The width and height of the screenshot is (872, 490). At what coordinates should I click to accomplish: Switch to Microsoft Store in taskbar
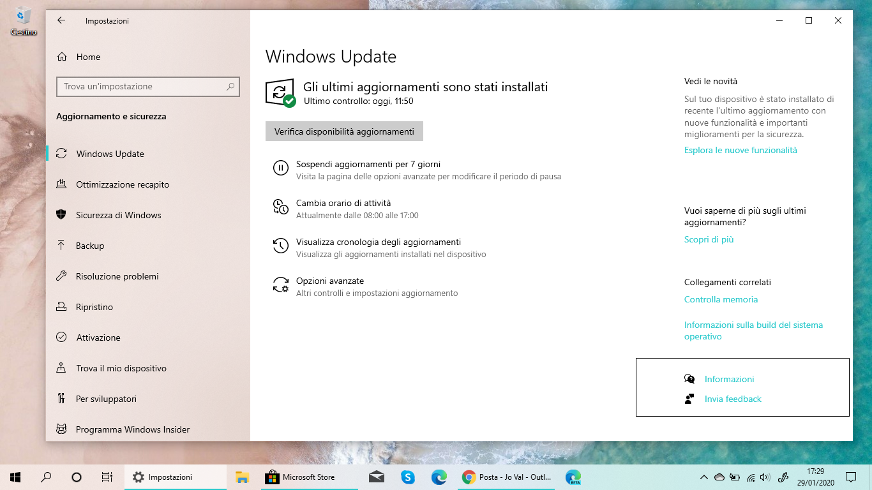click(310, 477)
